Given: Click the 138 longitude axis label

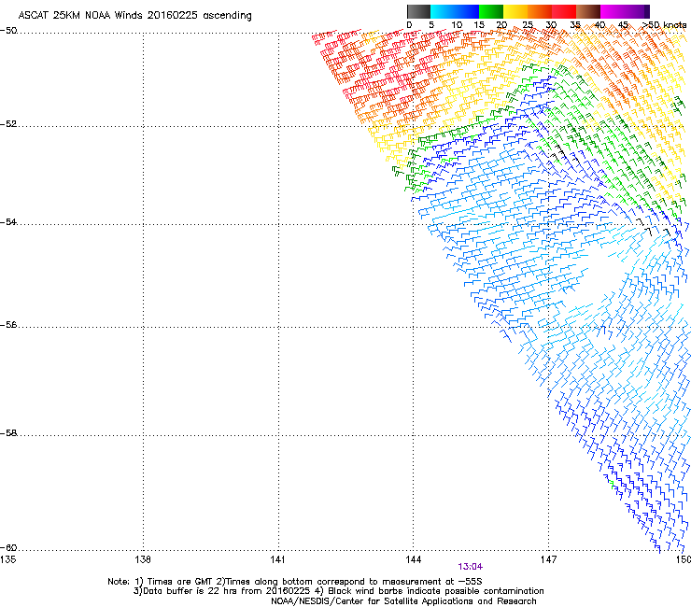Looking at the screenshot, I should (143, 559).
